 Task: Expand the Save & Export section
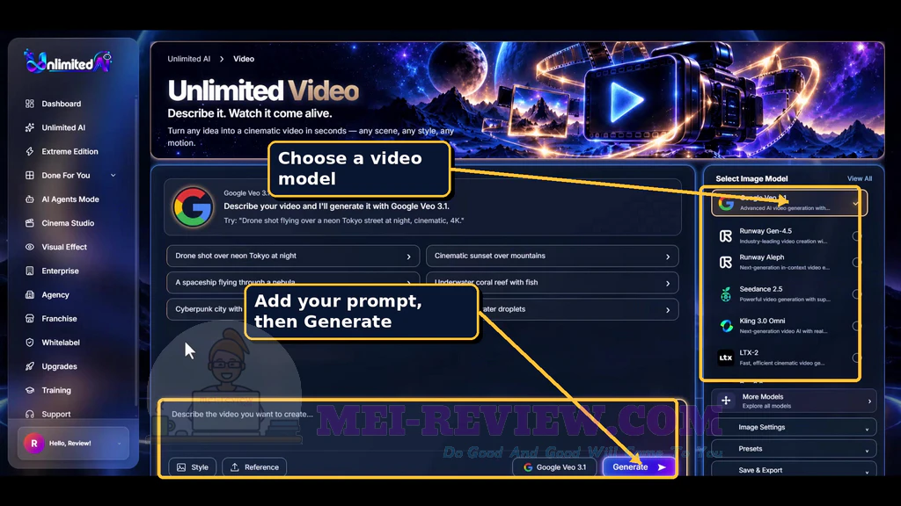[794, 469]
